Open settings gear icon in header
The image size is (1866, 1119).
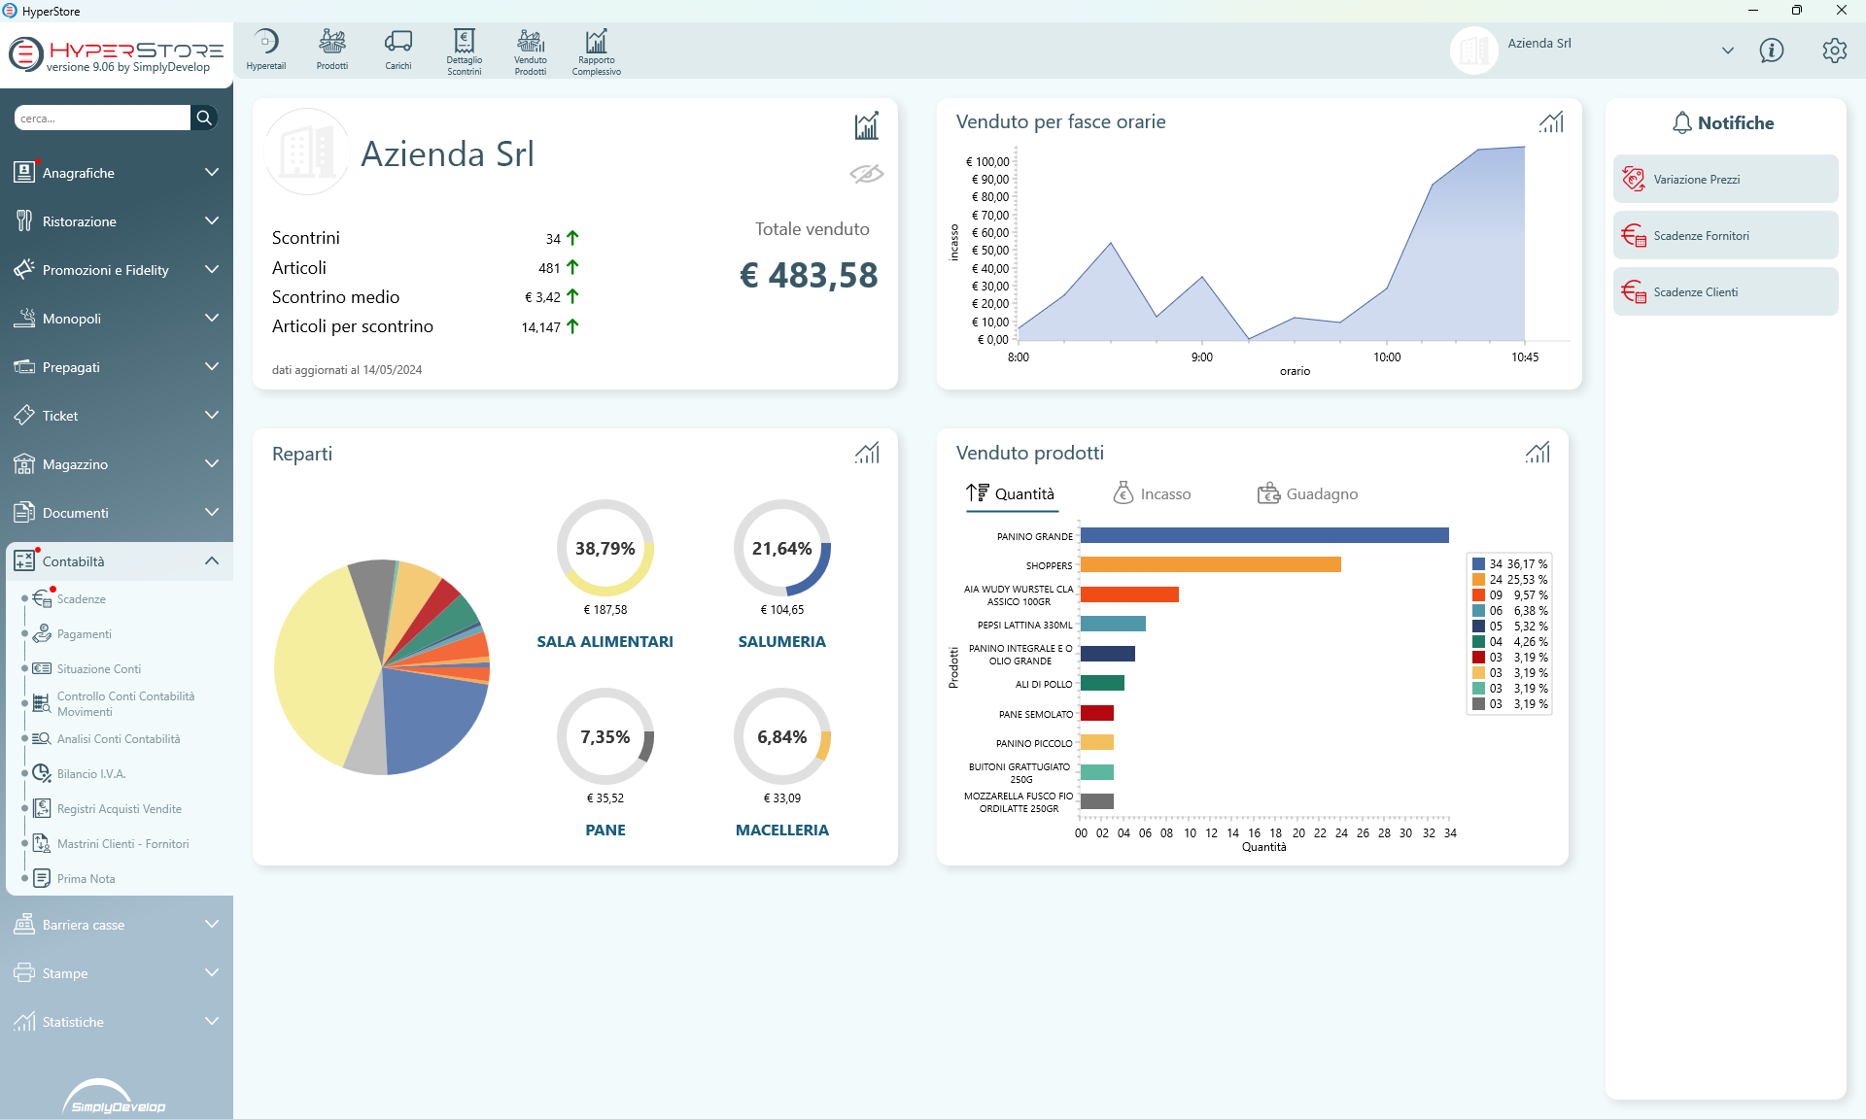pos(1834,51)
